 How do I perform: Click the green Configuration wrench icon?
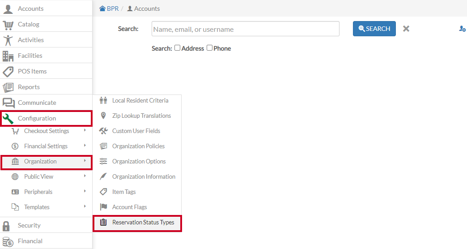(8, 119)
